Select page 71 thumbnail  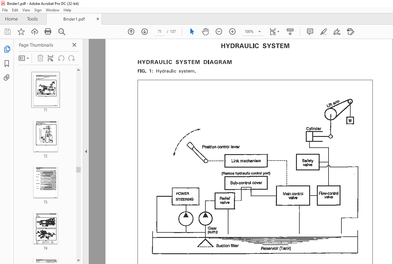point(45,90)
